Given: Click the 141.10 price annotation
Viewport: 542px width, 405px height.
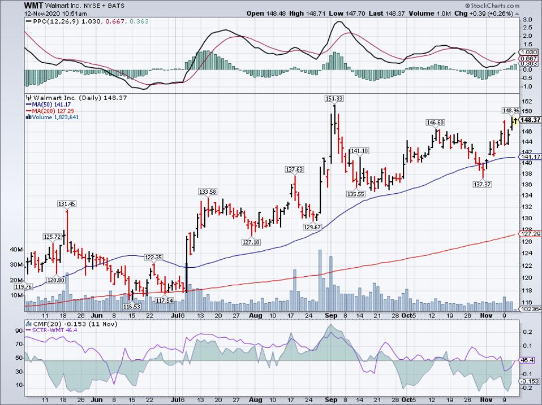Looking at the screenshot, I should point(359,151).
